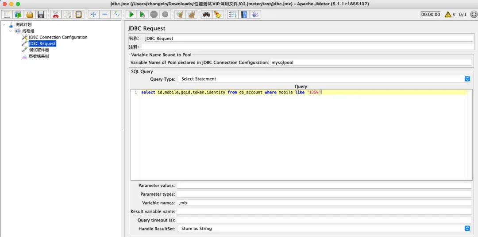The height and width of the screenshot is (237, 478).
Task: Select 测试计划 in the tree
Action: tap(23, 24)
